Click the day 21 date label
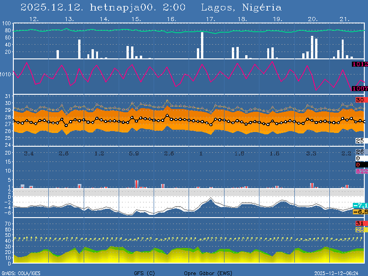Viewport: 368px width, 276px height. point(345,19)
